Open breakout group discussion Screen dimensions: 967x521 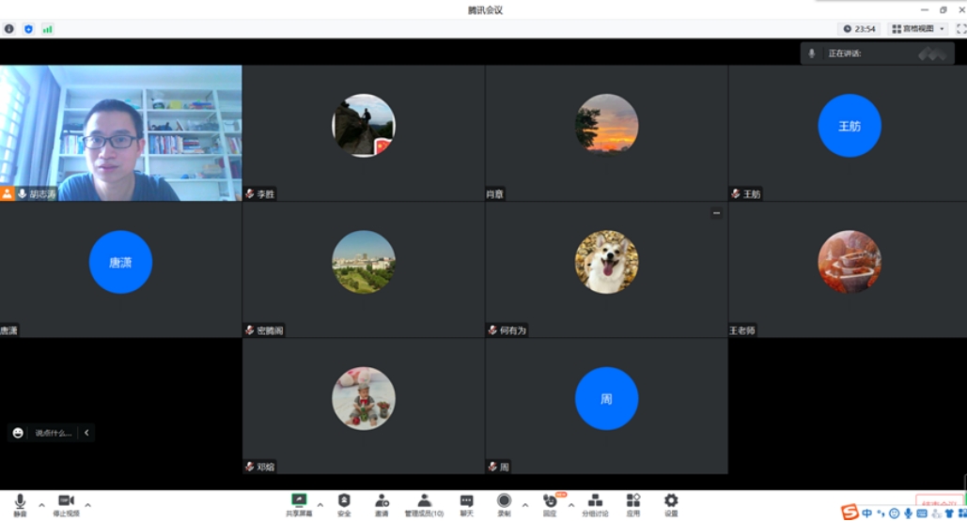(x=595, y=503)
